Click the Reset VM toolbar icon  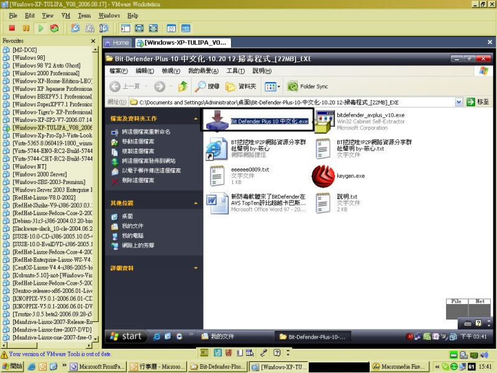[55, 28]
